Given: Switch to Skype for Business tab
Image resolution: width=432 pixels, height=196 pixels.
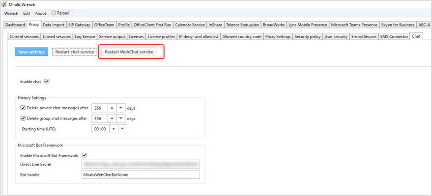Looking at the screenshot, I should 398,24.
